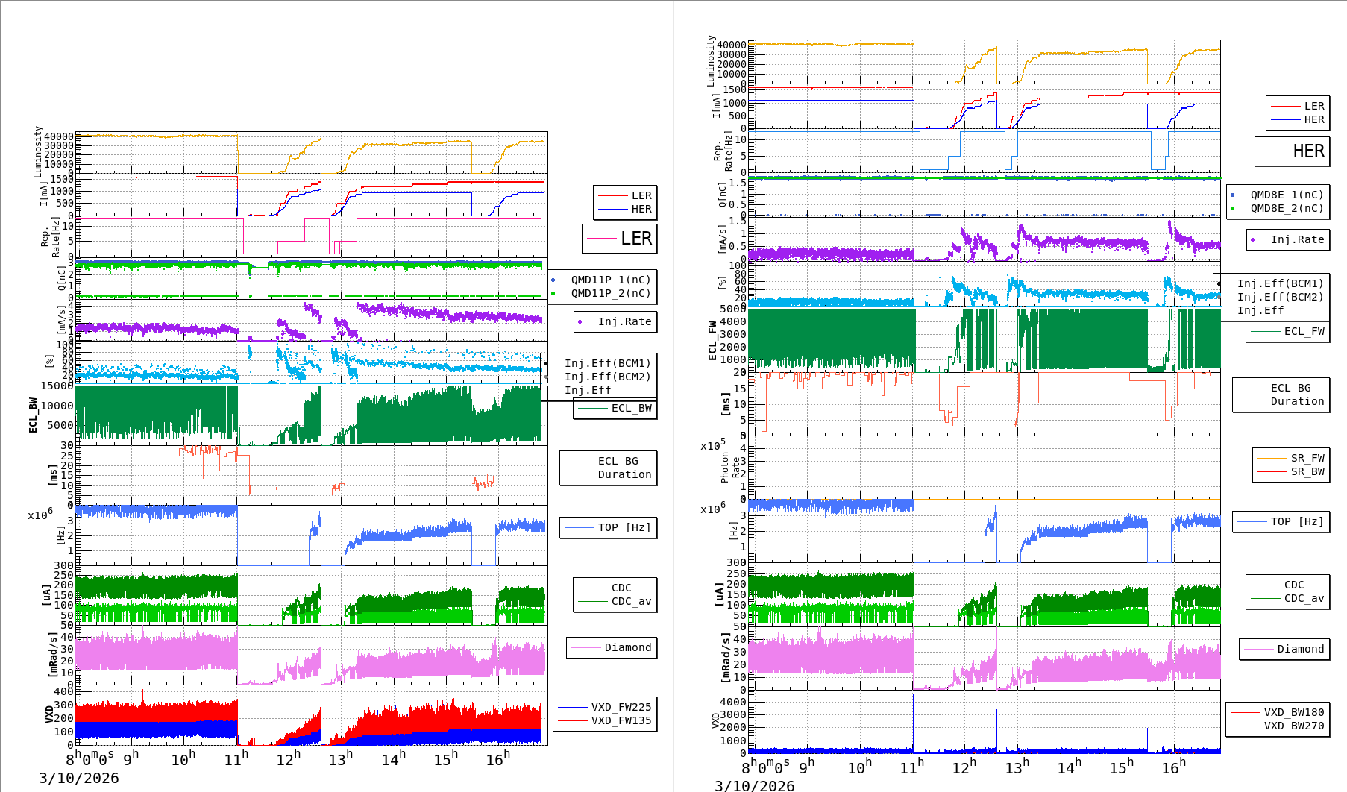1347x792 pixels.
Task: Select the QMD11P_1(nC) legend entry
Action: click(610, 280)
